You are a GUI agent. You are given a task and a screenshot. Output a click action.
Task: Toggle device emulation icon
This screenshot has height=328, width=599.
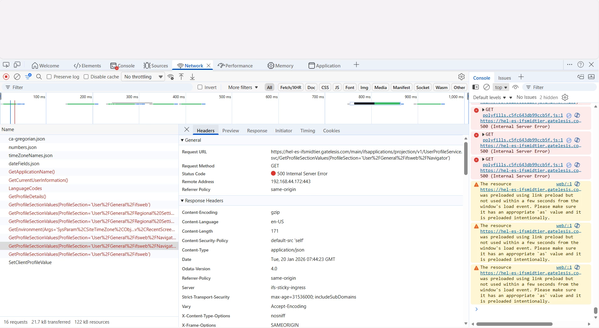point(17,65)
